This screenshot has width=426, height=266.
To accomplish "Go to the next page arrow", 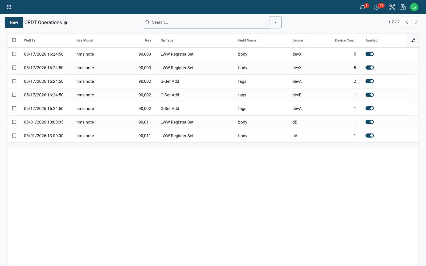I will (x=416, y=22).
